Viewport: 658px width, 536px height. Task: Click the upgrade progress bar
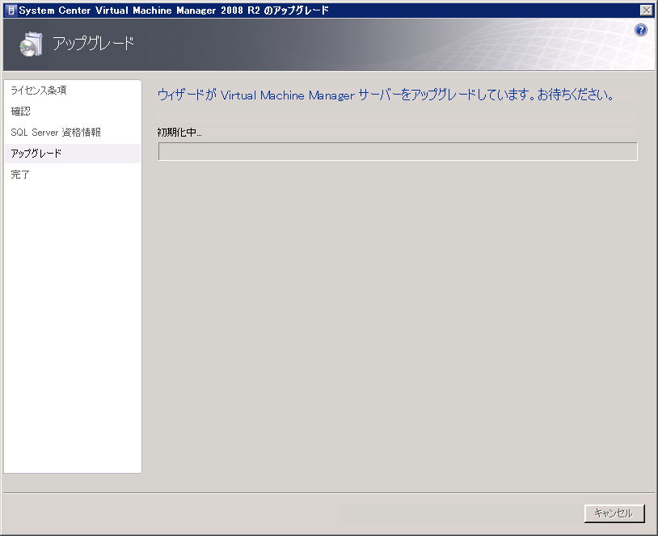[x=398, y=151]
